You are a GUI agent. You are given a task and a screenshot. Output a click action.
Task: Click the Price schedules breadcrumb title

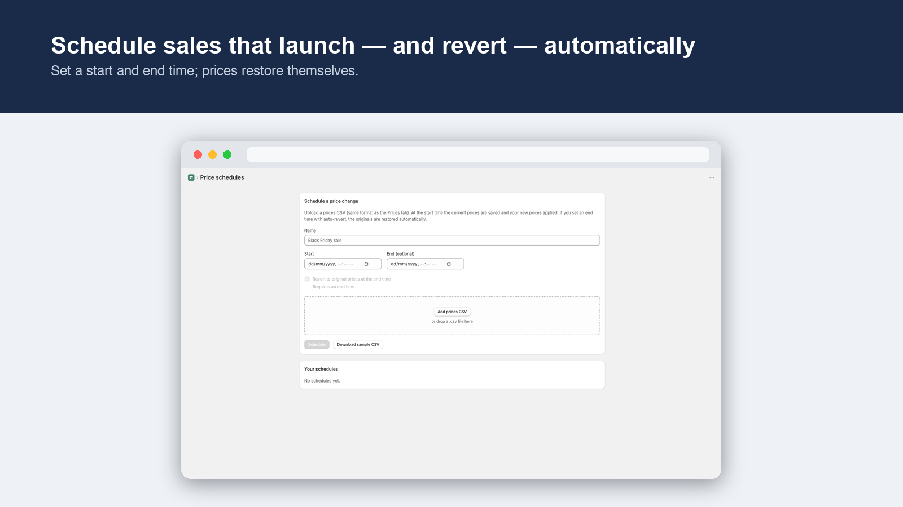tap(222, 177)
